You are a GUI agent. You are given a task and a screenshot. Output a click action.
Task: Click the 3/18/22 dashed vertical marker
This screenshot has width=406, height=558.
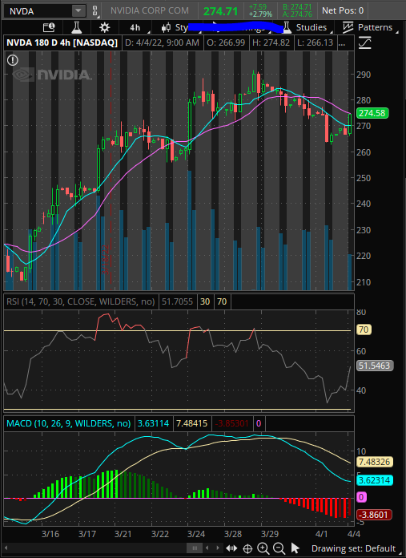tap(111, 171)
